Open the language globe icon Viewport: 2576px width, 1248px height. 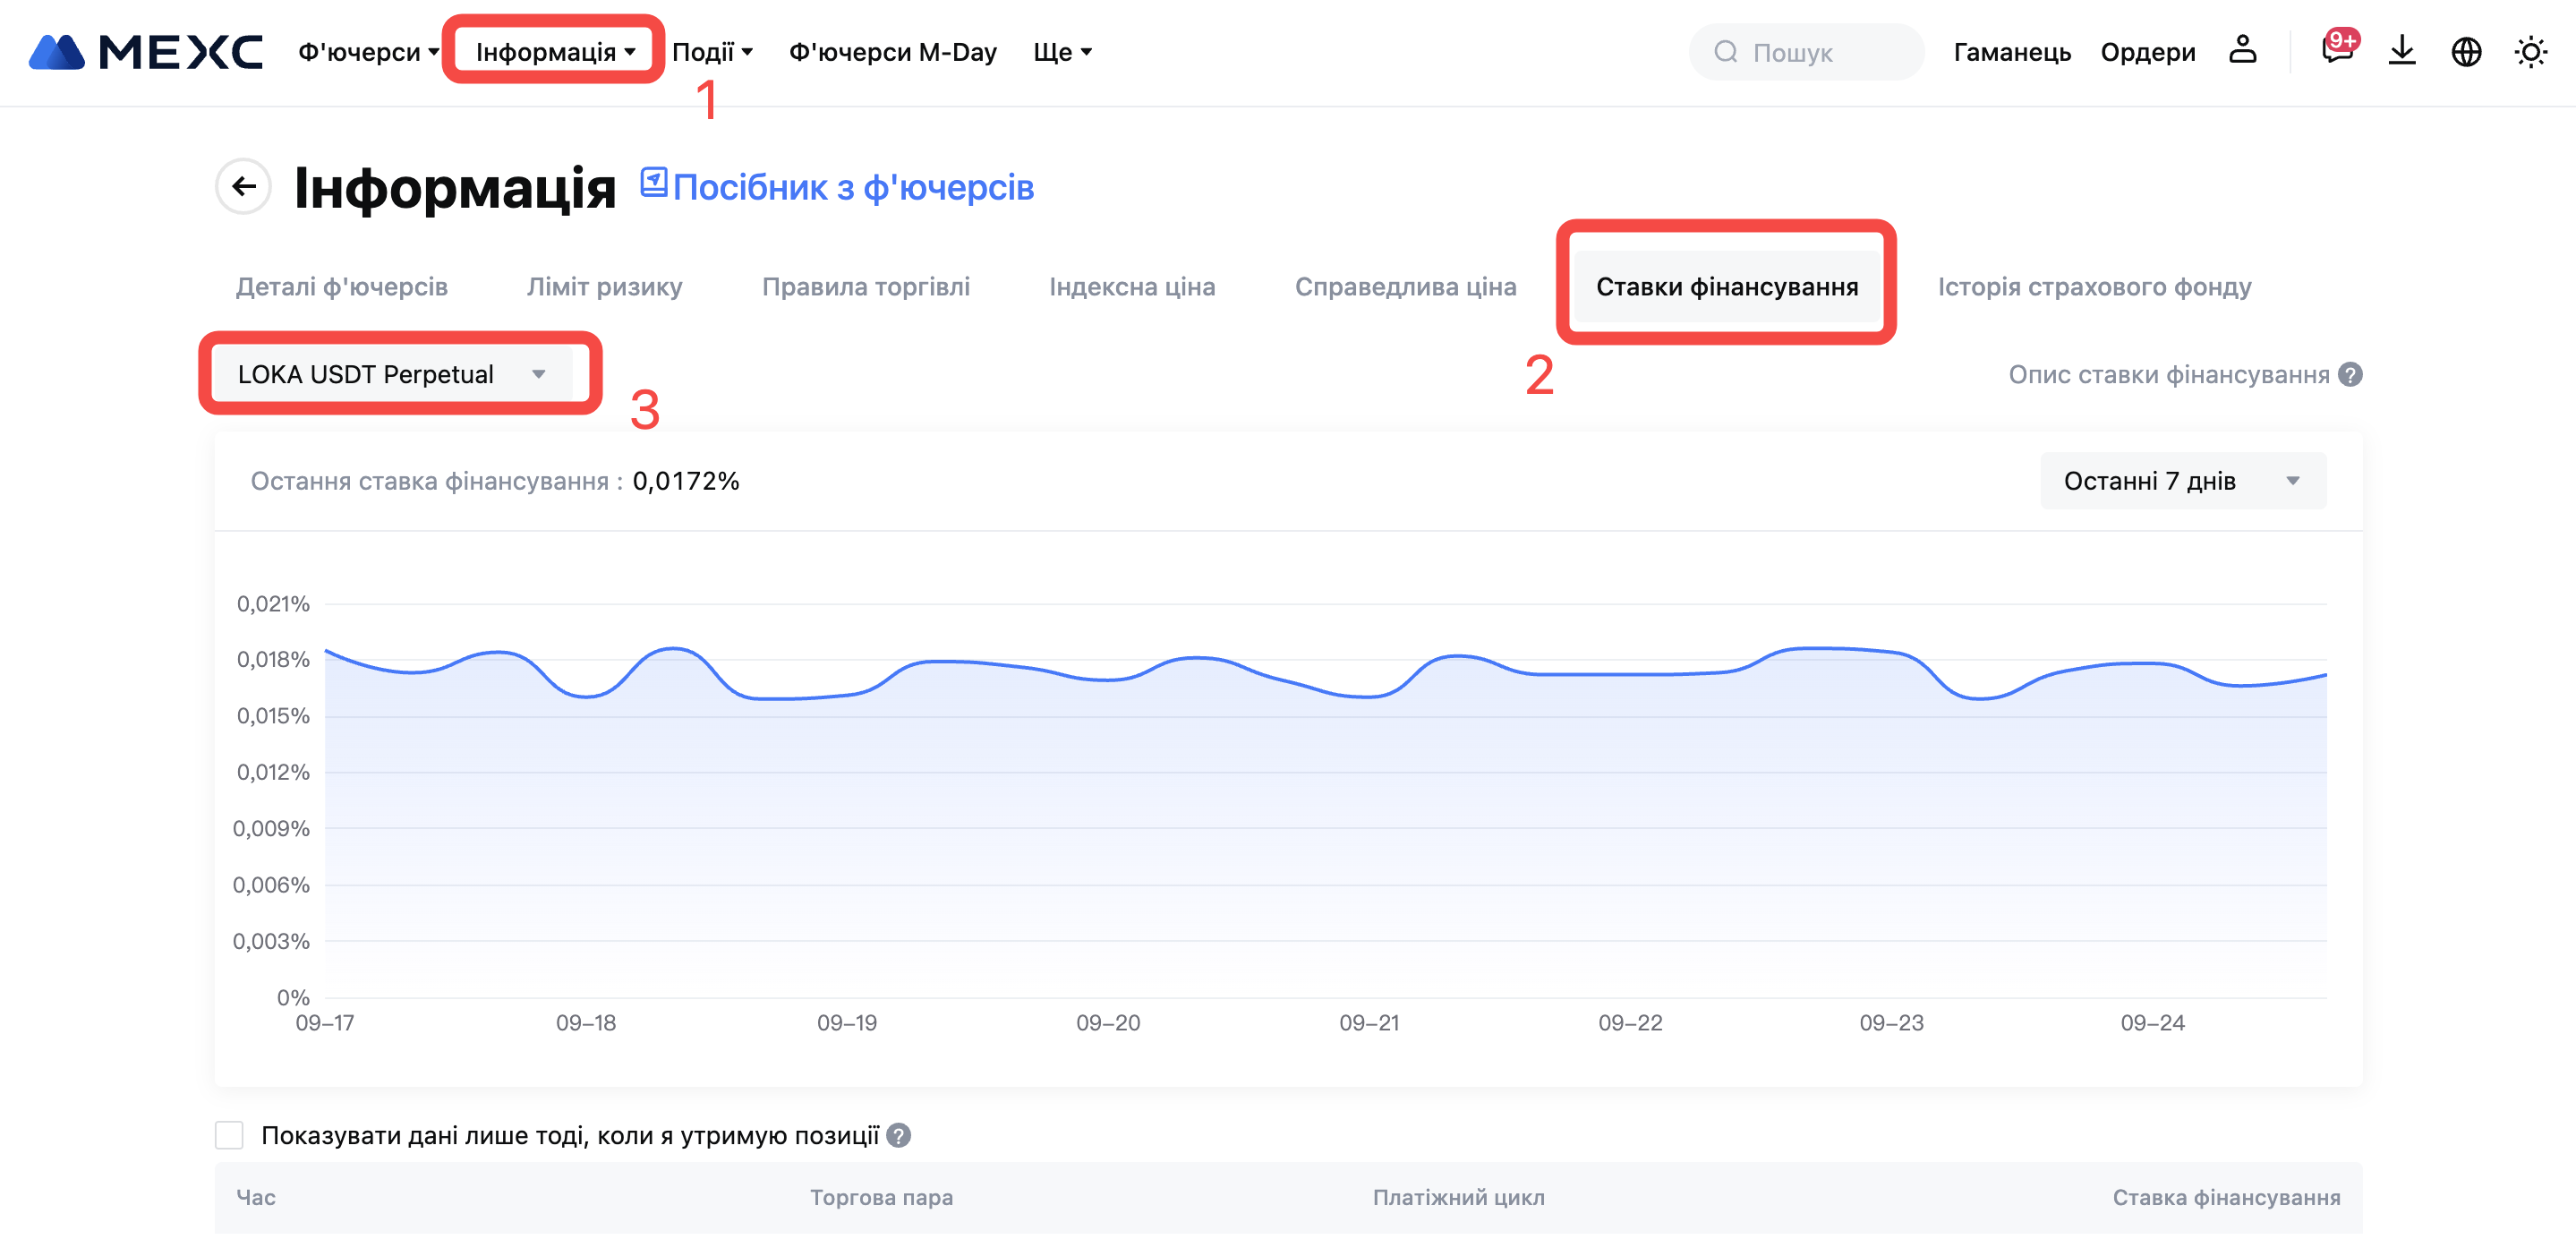pos(2466,51)
